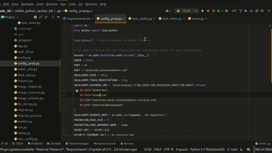The width and height of the screenshot is (272, 153).
Task: Open the Python Console tool window
Action: tap(105, 144)
